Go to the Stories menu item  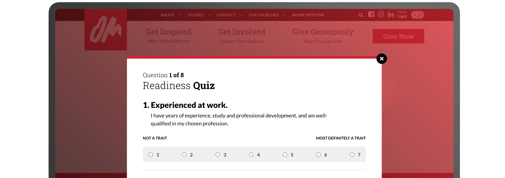(195, 15)
